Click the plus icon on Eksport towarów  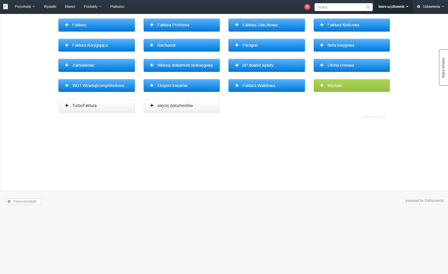[152, 86]
